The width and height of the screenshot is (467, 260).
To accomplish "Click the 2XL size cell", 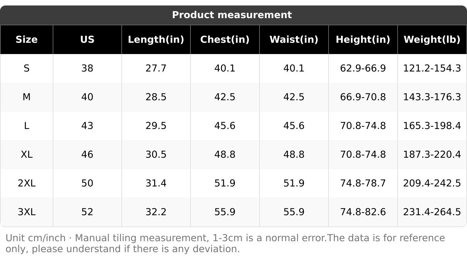I will coord(26,183).
